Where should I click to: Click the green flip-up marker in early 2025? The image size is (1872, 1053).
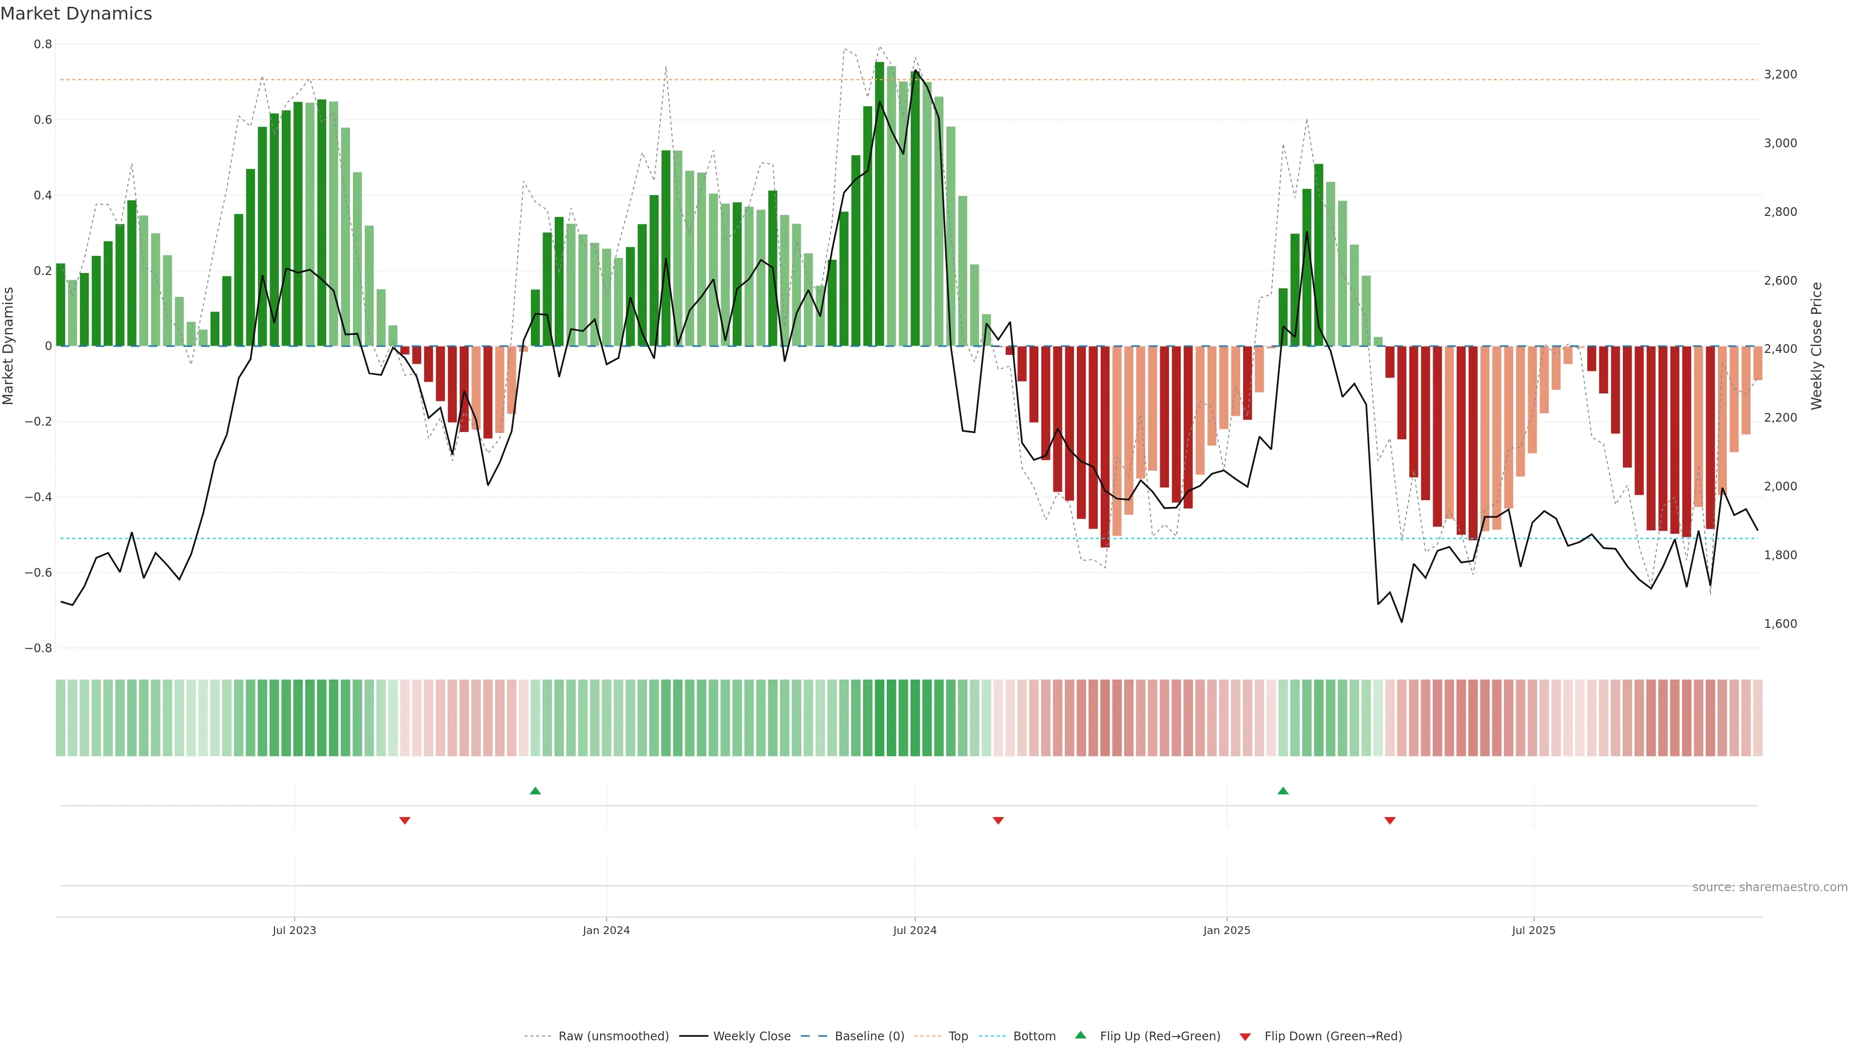tap(1283, 791)
